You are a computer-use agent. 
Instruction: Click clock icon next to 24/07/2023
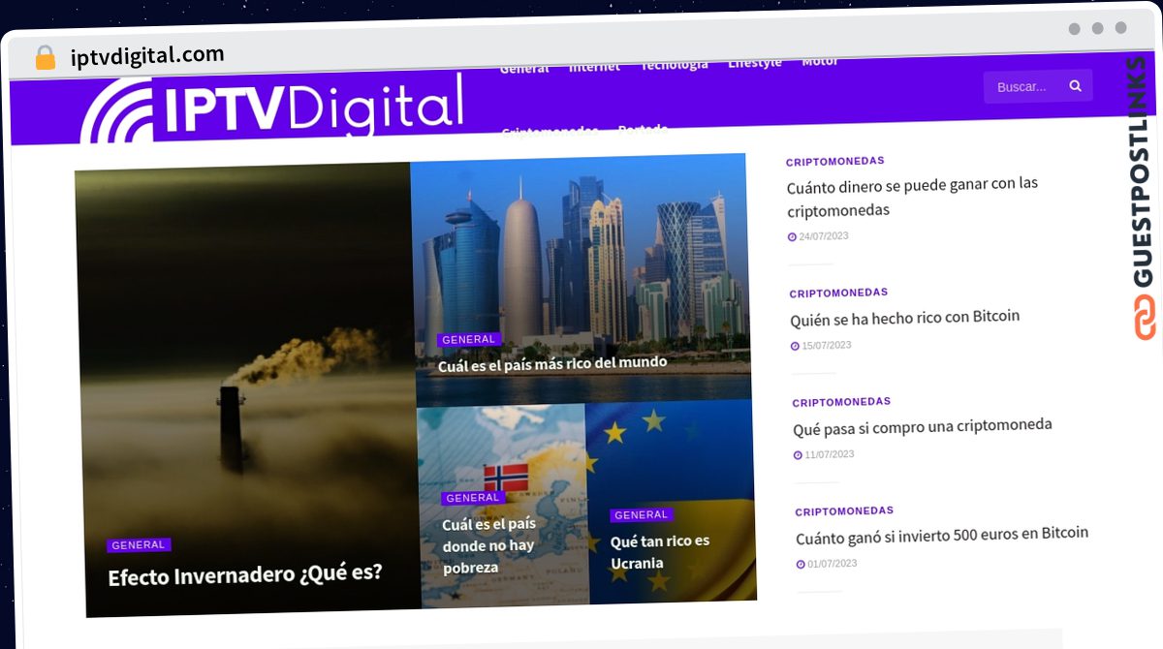[792, 237]
